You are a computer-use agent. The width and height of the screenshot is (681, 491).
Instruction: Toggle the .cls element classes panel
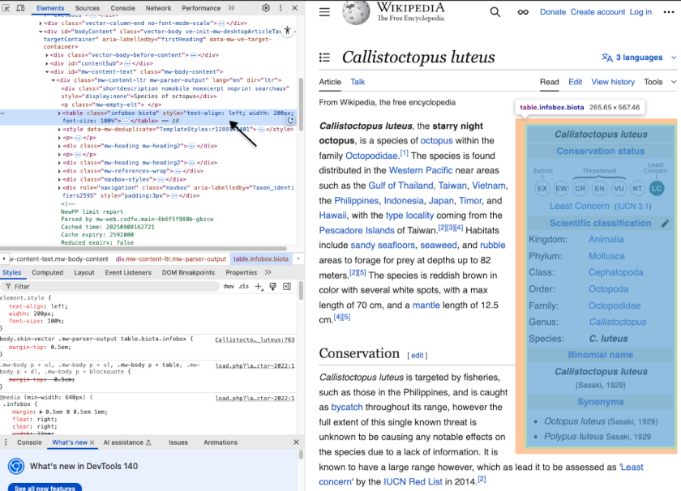coord(243,286)
